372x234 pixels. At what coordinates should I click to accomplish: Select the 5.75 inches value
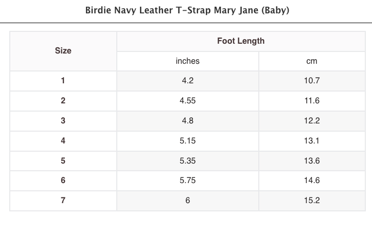(187, 181)
